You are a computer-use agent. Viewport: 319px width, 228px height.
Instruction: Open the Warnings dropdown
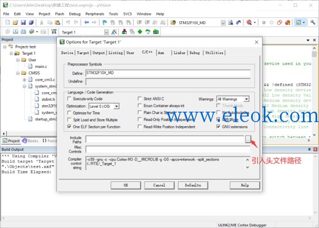coord(246,99)
